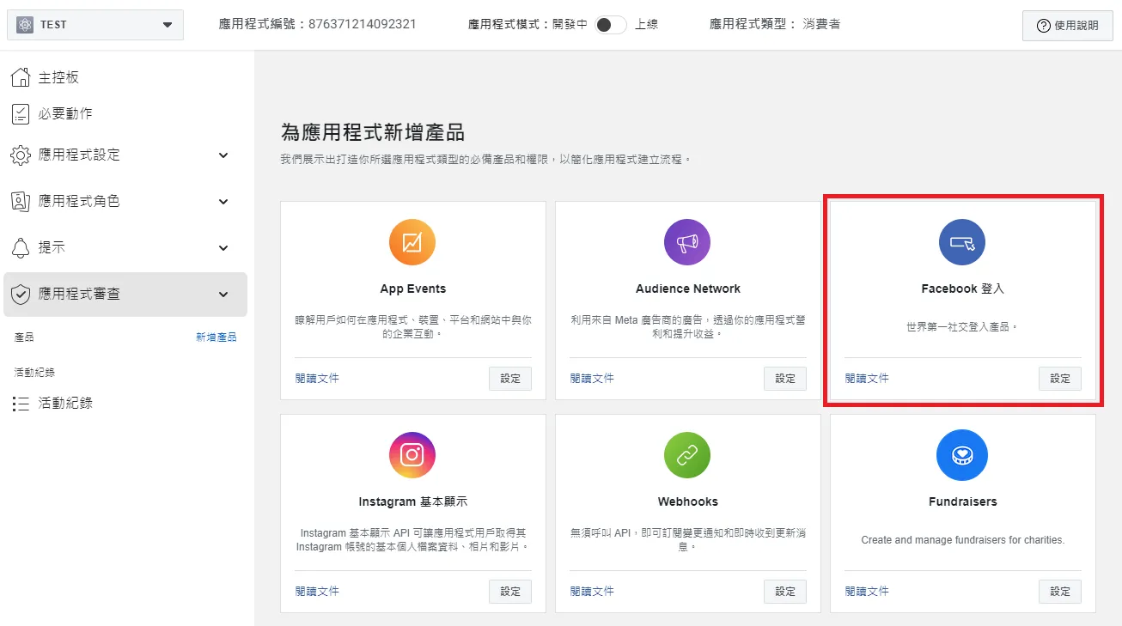Open 必要動作 in the sidebar

[65, 113]
